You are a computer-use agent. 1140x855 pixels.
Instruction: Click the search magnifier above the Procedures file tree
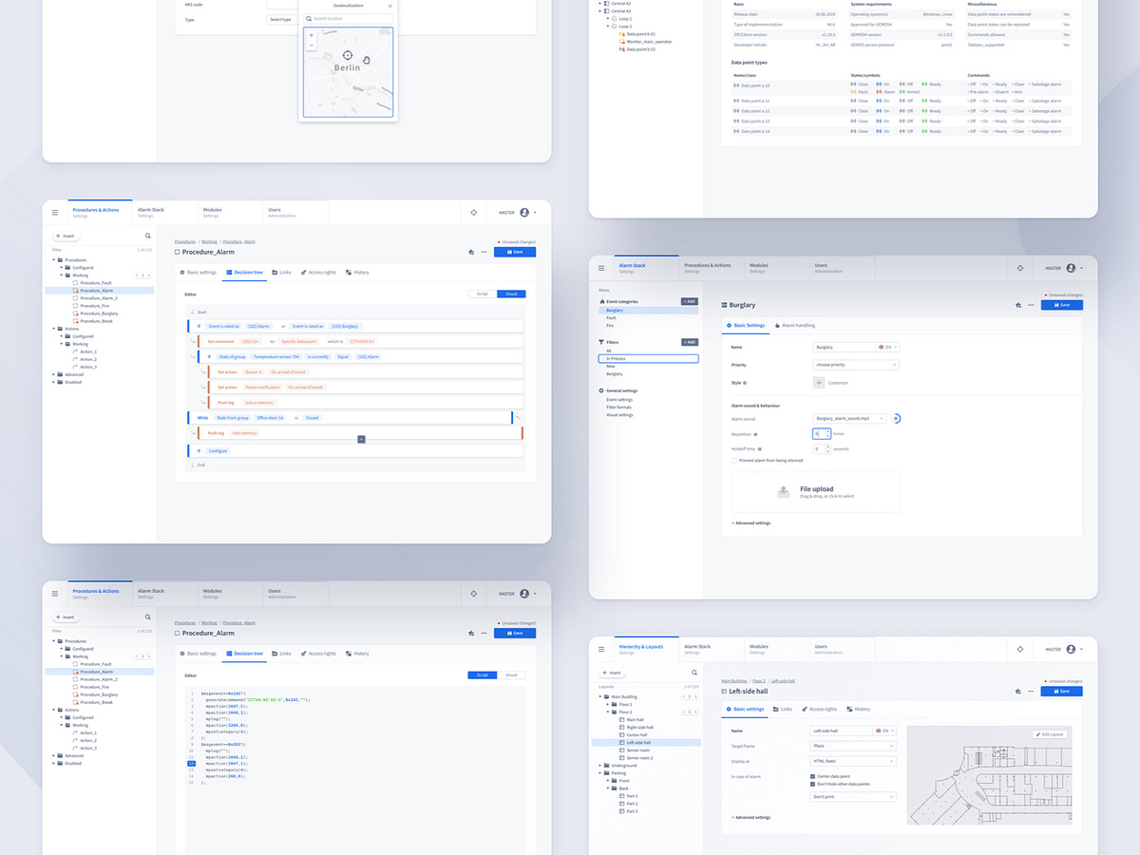(147, 236)
